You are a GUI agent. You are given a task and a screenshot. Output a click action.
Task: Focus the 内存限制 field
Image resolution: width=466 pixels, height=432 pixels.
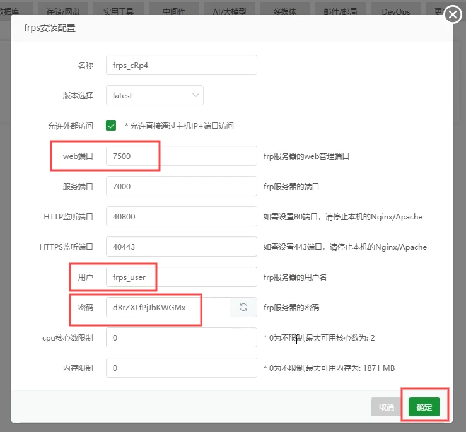181,368
